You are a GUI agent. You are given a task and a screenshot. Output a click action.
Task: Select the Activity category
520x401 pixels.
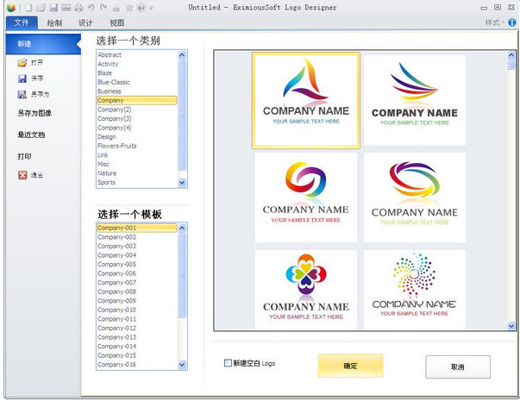[x=137, y=64]
